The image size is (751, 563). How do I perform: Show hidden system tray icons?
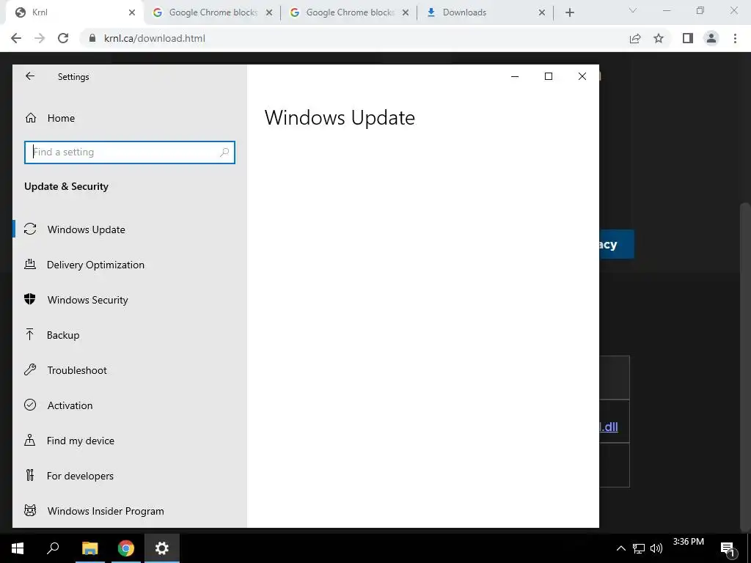[x=620, y=548]
